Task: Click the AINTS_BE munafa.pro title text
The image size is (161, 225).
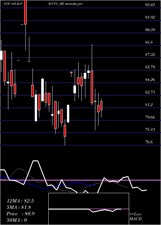Action: point(65,4)
